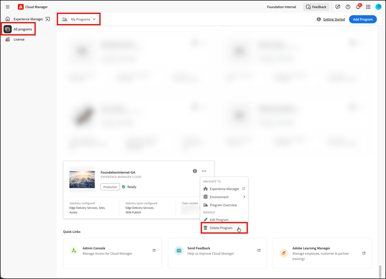Click the Production tag on program card
This screenshot has width=386, height=279.
pyautogui.click(x=110, y=187)
